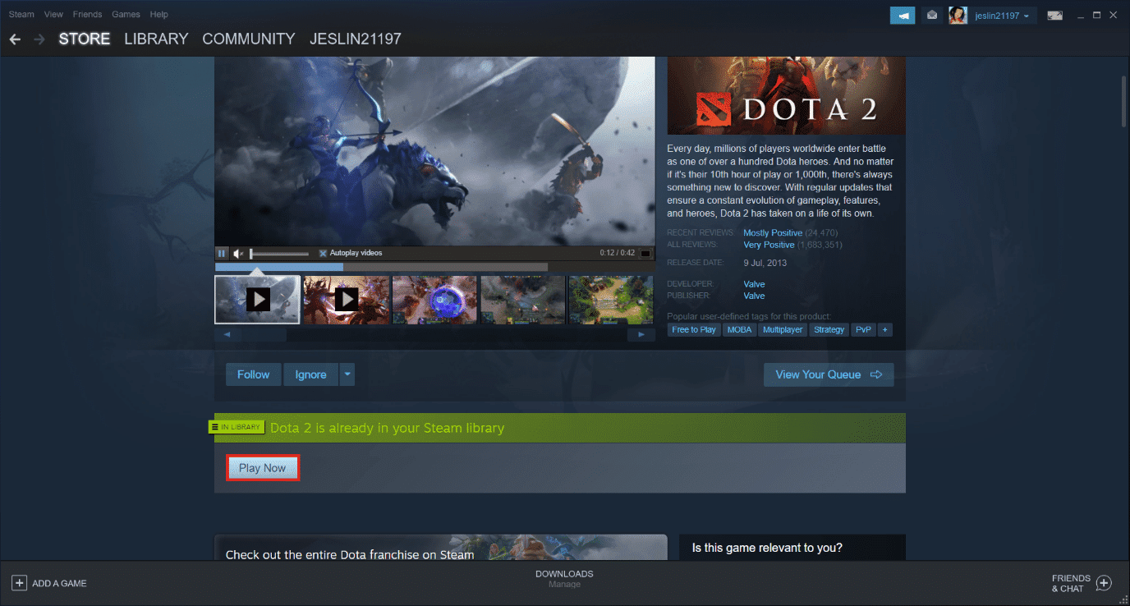Adjust the video volume slider
1130x606 pixels.
[279, 253]
